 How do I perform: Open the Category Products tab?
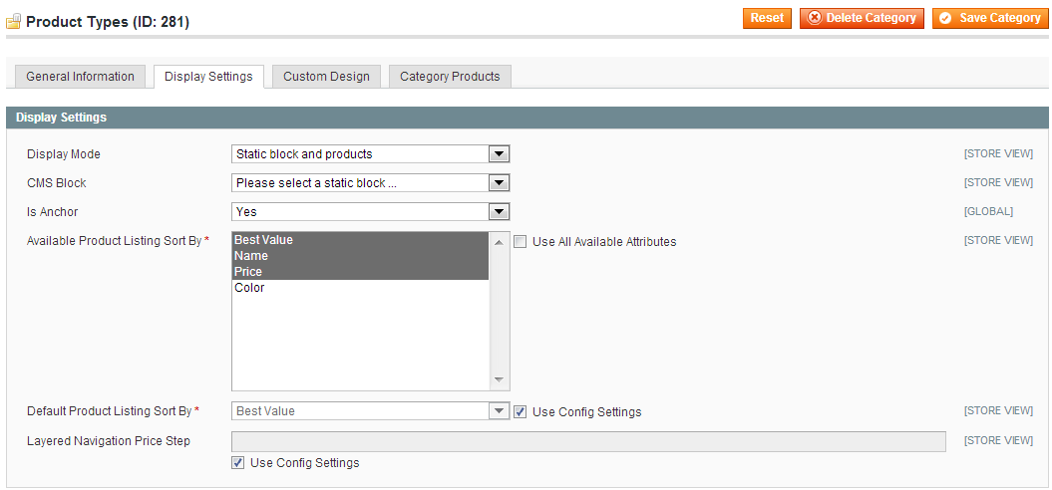coord(450,77)
